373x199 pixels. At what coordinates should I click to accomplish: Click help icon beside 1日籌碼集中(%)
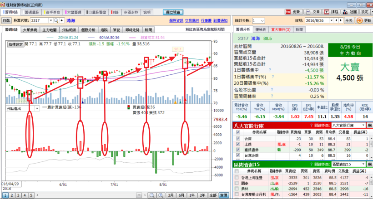(x=273, y=77)
